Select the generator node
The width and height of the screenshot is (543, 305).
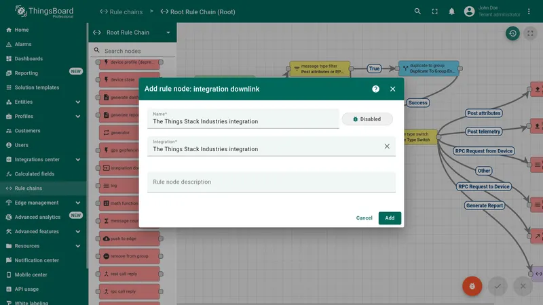pyautogui.click(x=119, y=132)
